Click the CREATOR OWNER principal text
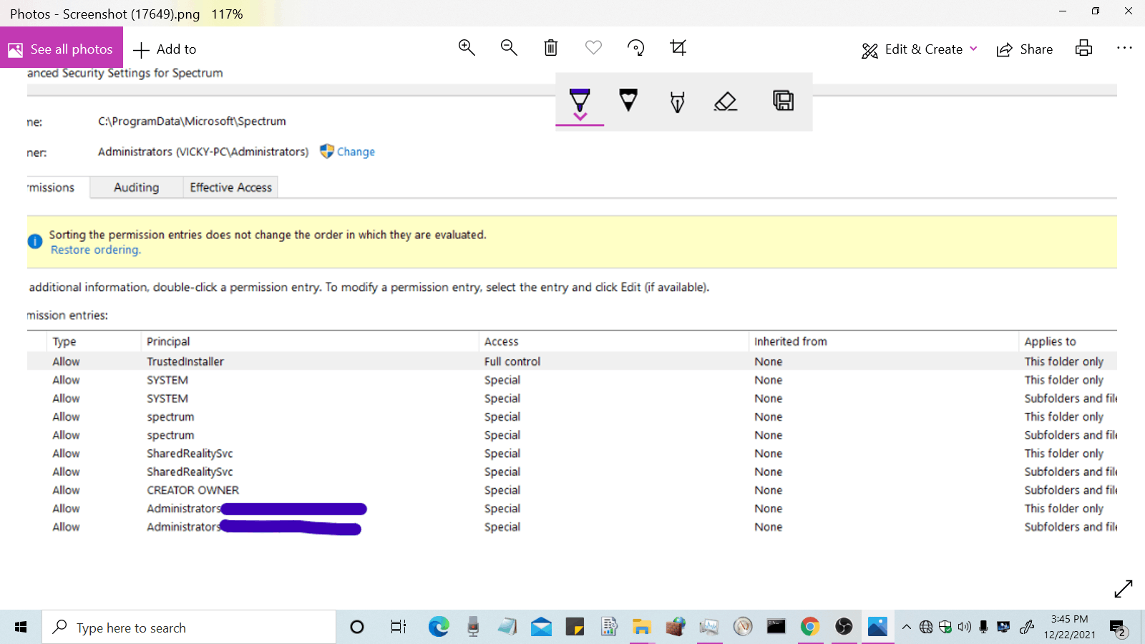This screenshot has height=644, width=1145. [x=193, y=490]
